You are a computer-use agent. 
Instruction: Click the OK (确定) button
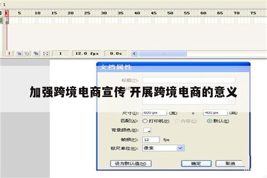click(196, 163)
